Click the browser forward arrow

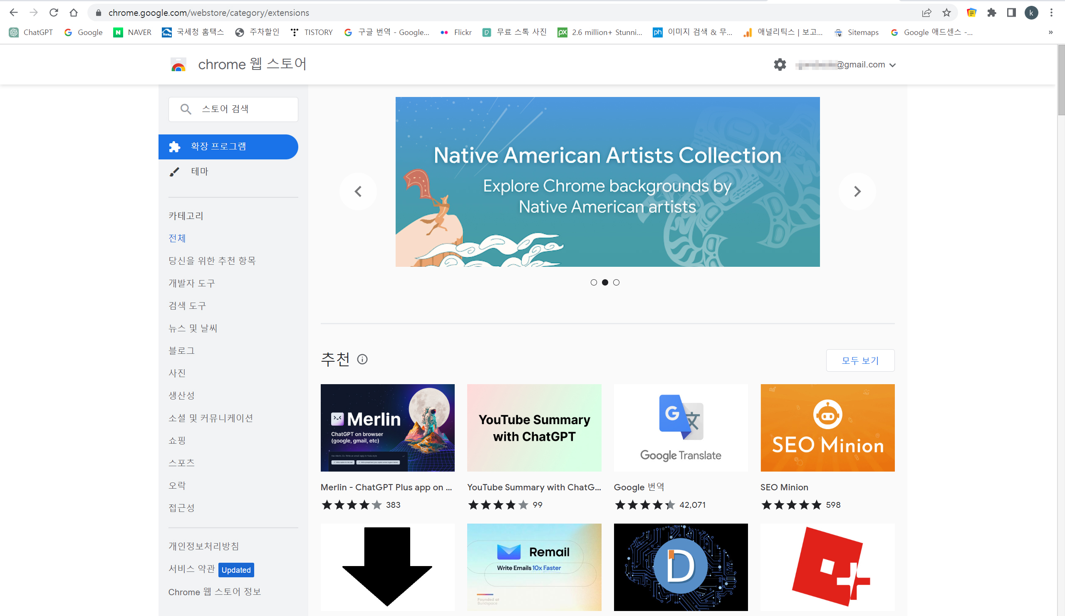[34, 12]
